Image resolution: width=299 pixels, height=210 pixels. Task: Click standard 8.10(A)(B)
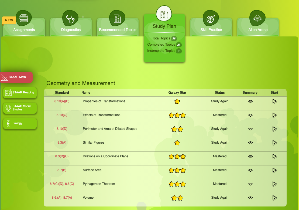point(62,101)
